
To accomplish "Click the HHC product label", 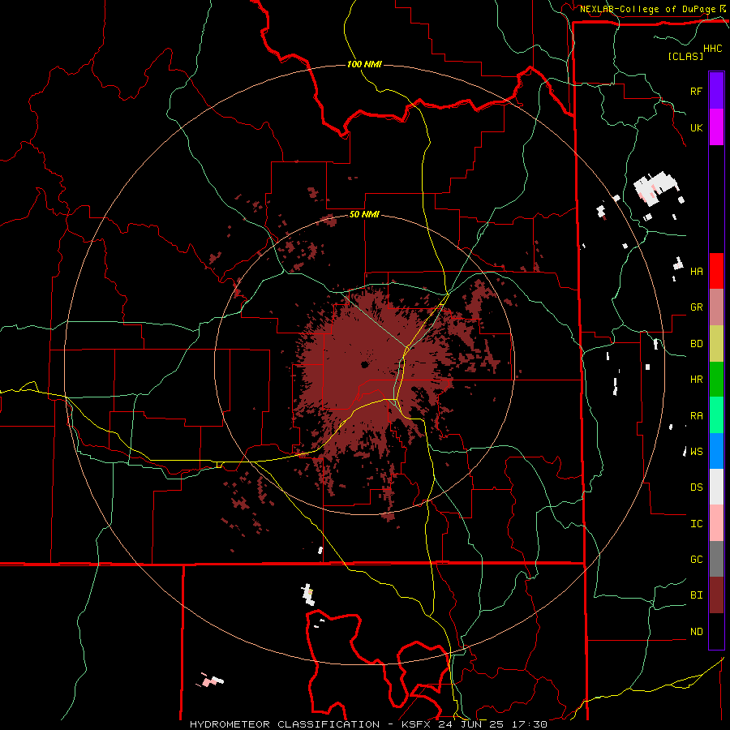I will 713,49.
